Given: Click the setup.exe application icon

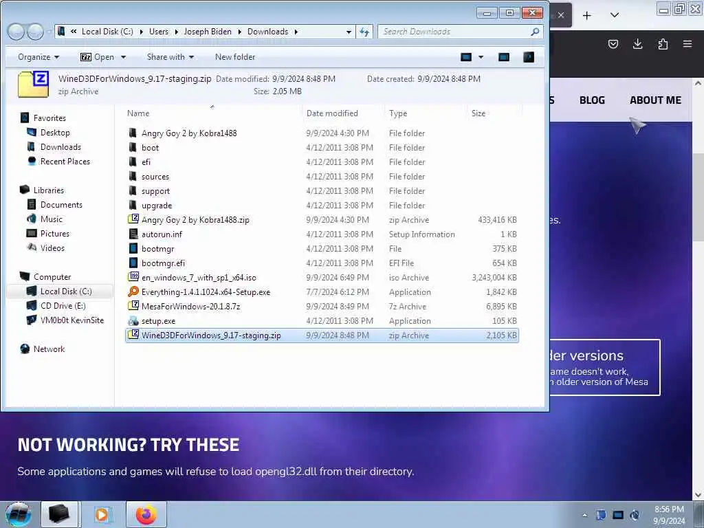Looking at the screenshot, I should pos(133,320).
